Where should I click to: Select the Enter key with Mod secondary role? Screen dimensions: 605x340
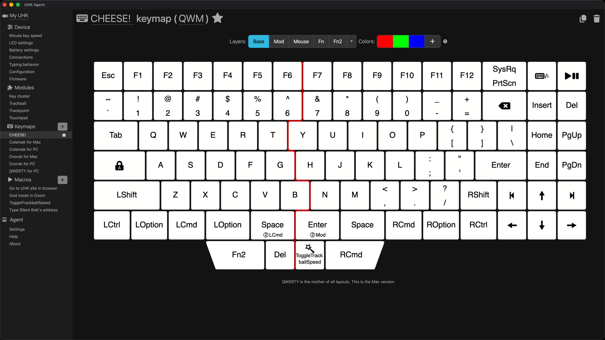317,225
